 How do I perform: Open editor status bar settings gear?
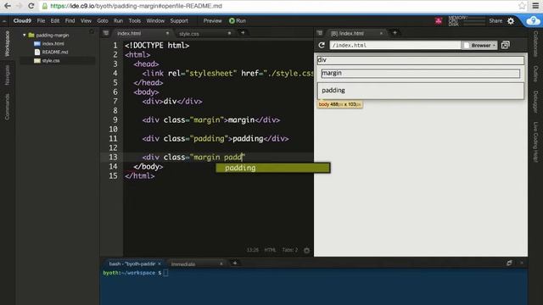(x=306, y=250)
